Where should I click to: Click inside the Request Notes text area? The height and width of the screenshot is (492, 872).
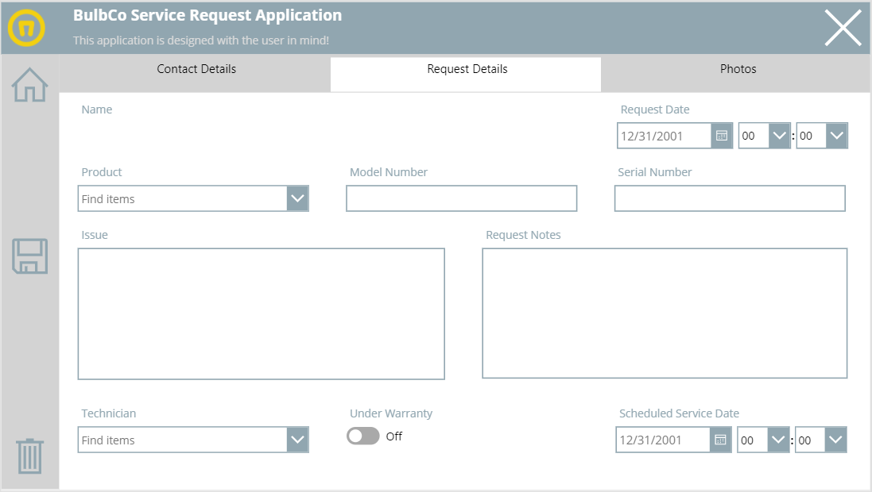[x=665, y=313]
